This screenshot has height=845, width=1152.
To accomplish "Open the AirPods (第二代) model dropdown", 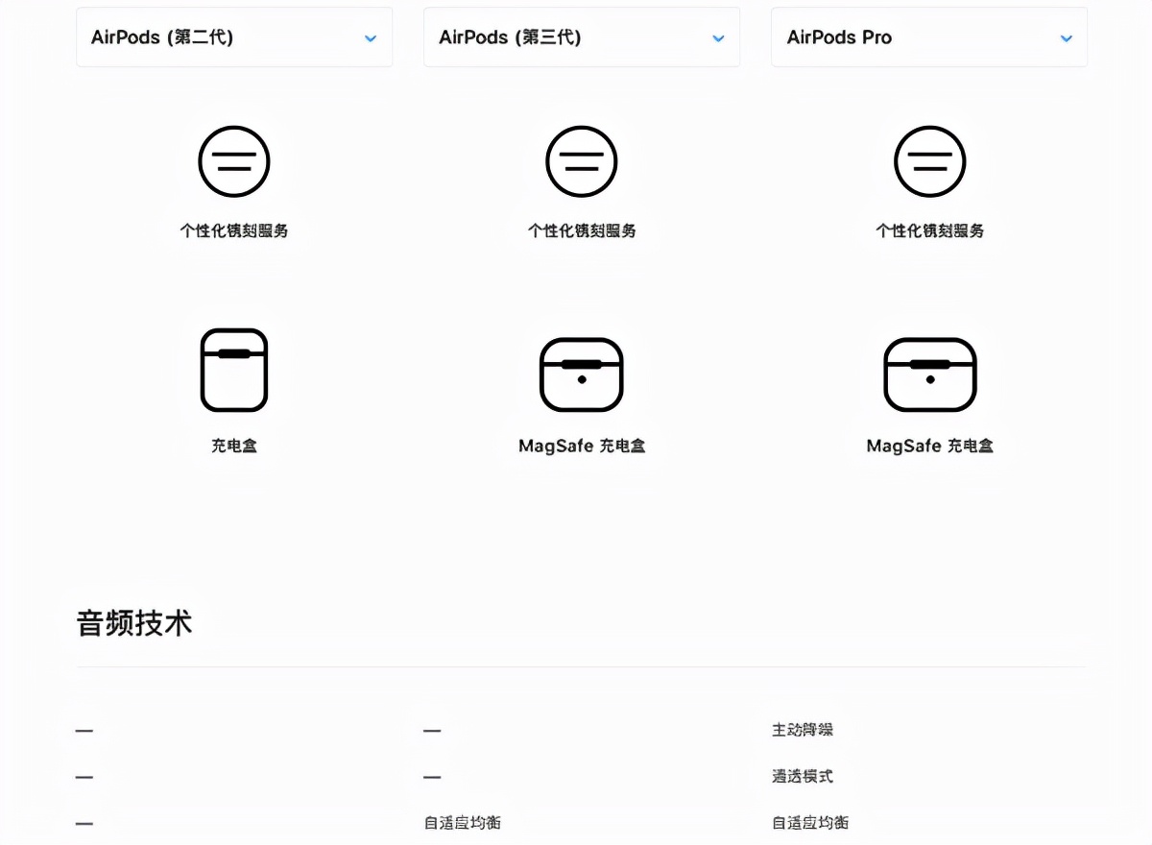I will 234,37.
